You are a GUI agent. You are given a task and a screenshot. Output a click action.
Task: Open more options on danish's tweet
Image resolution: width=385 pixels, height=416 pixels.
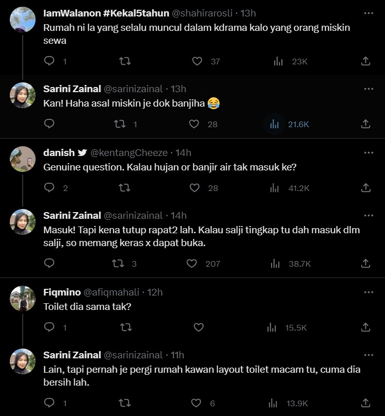(369, 152)
